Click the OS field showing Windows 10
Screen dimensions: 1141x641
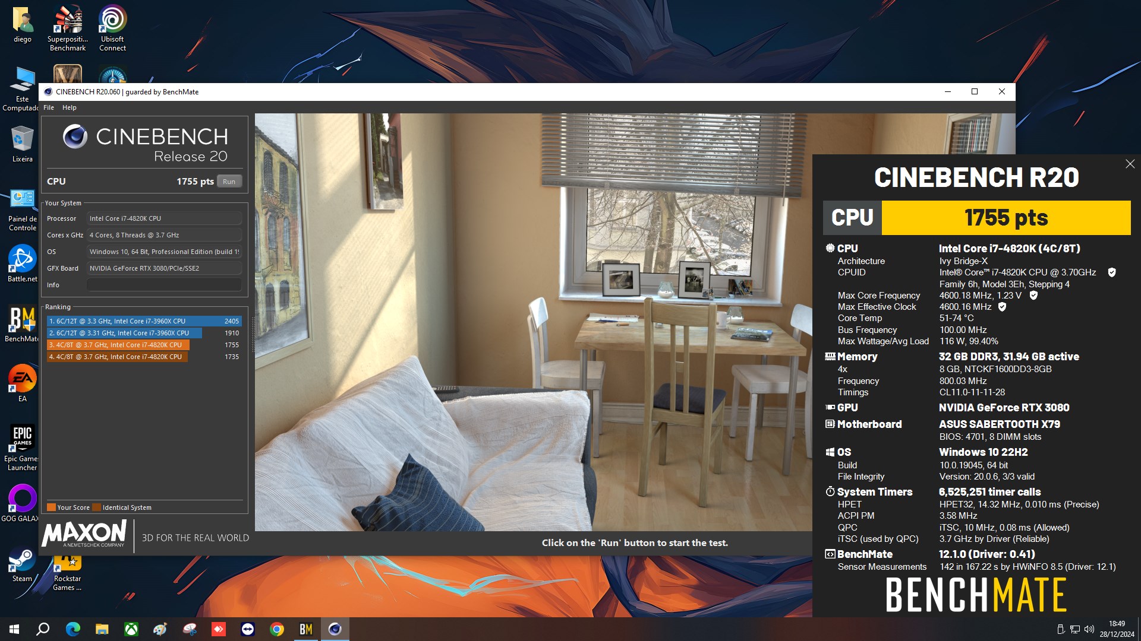click(x=164, y=252)
